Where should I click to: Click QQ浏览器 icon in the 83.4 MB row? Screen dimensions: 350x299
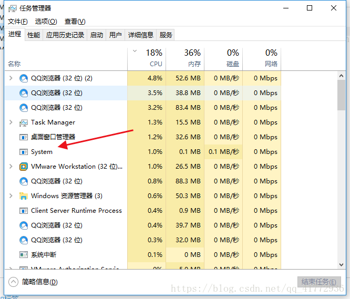point(24,108)
